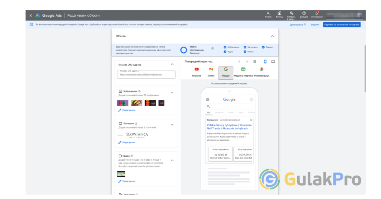The height and width of the screenshot is (199, 381).
Task: Click Редагувати under Логотипи
Action: click(127, 142)
